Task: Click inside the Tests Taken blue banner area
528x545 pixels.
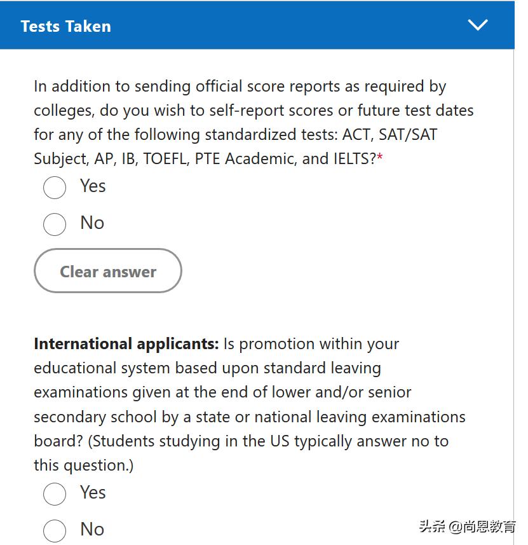Action: click(x=254, y=25)
